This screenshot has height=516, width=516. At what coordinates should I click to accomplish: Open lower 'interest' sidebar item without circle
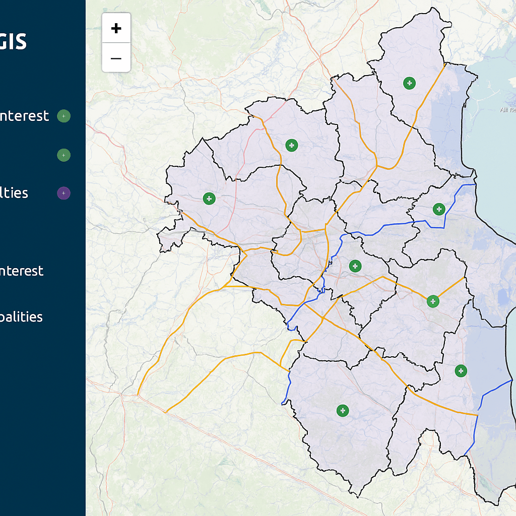[x=22, y=271]
